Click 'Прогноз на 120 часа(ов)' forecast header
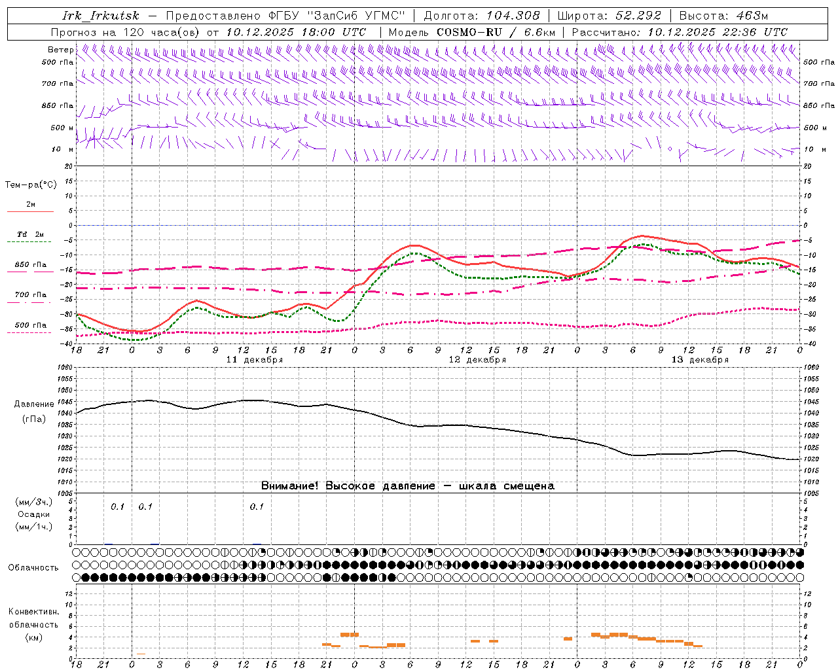Image resolution: width=838 pixels, height=670 pixels. (126, 32)
